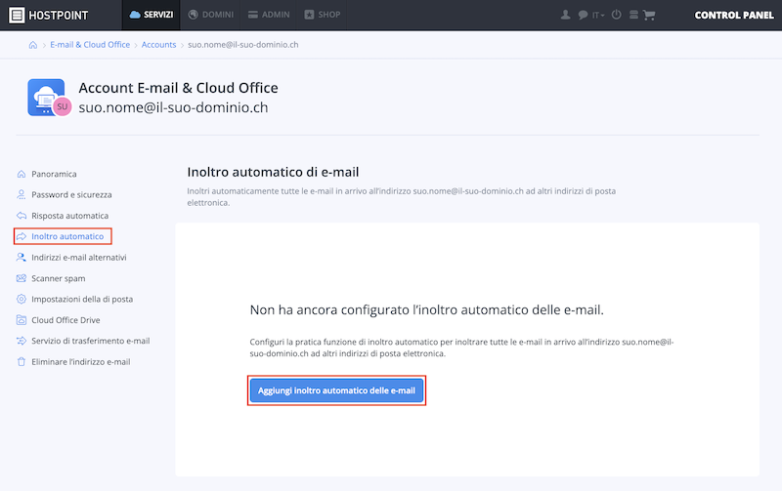
Task: Click the Hostpoint logo
Action: click(48, 15)
